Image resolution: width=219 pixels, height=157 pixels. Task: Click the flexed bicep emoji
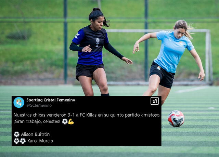[71, 121]
